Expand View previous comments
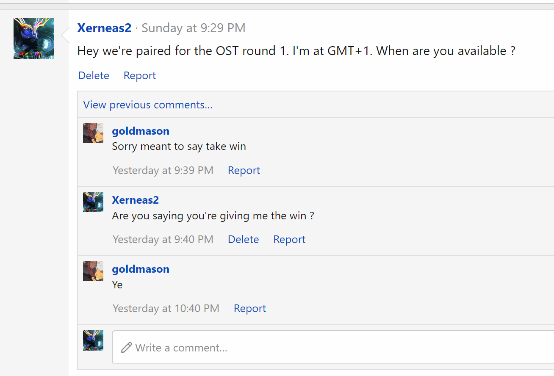The width and height of the screenshot is (554, 376). 148,105
